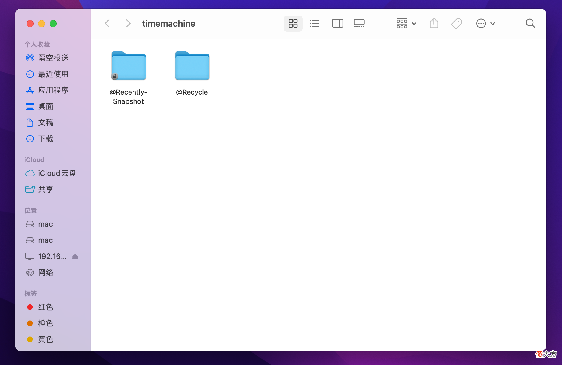The width and height of the screenshot is (562, 365).
Task: Open the 192.16... network server location
Action: click(x=46, y=256)
